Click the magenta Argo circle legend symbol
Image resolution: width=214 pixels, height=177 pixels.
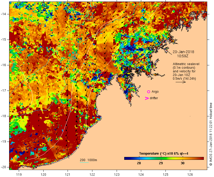click(149, 92)
